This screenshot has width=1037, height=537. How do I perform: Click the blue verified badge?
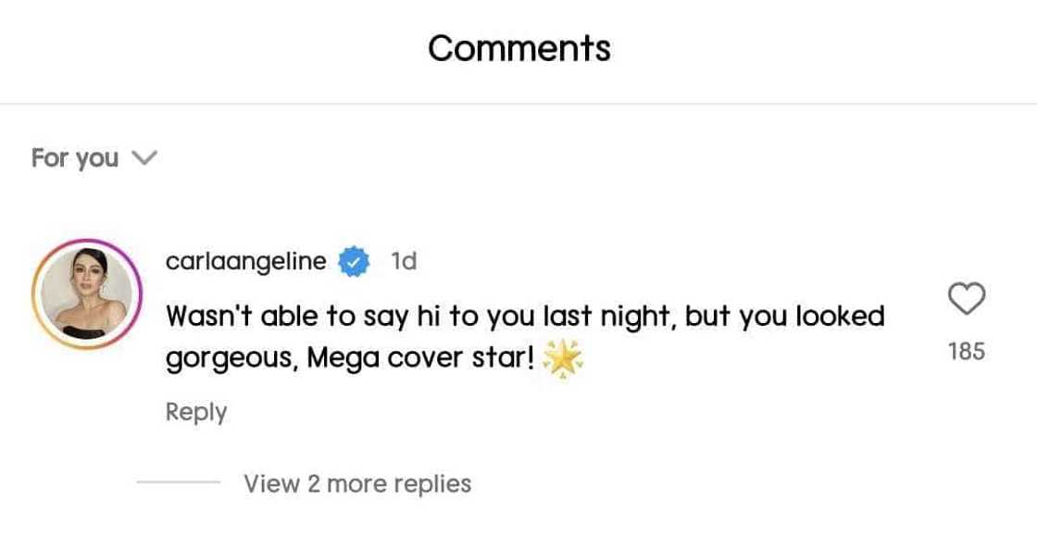(354, 262)
